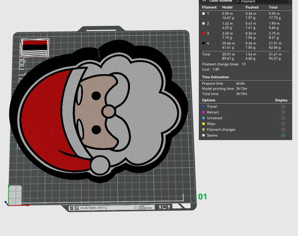Click the Model column header
The width and height of the screenshot is (298, 236).
coord(227,7)
